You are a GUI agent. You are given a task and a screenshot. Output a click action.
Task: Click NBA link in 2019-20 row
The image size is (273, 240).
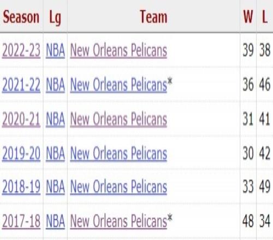[x=55, y=153]
